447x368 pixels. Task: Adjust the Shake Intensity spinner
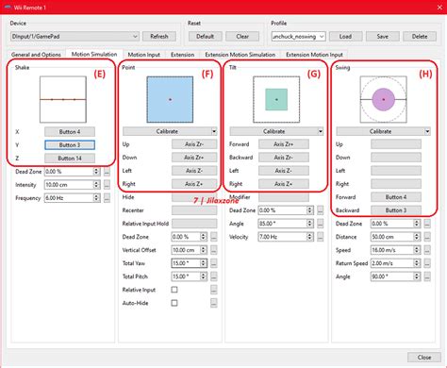click(x=96, y=185)
